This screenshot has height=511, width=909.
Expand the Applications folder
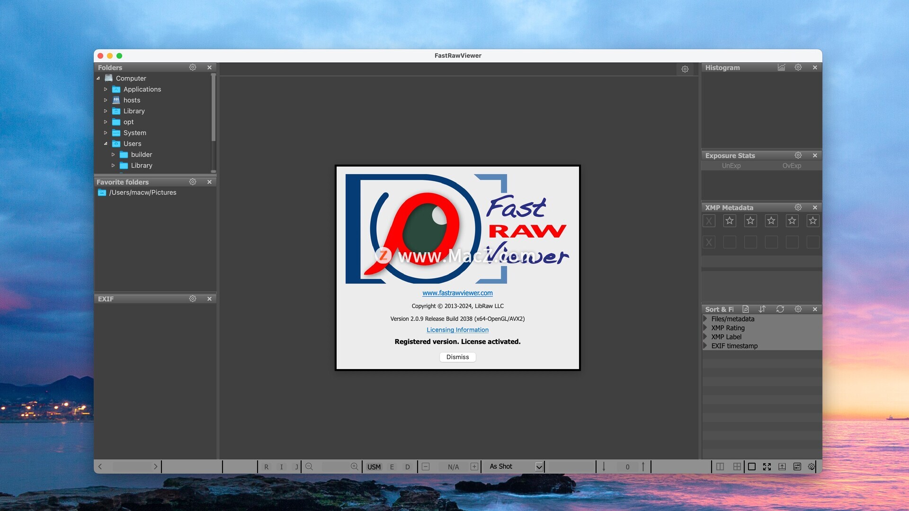106,89
